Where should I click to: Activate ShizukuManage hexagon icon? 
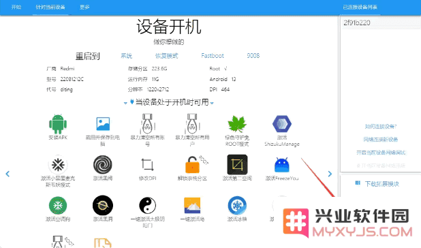282,124
